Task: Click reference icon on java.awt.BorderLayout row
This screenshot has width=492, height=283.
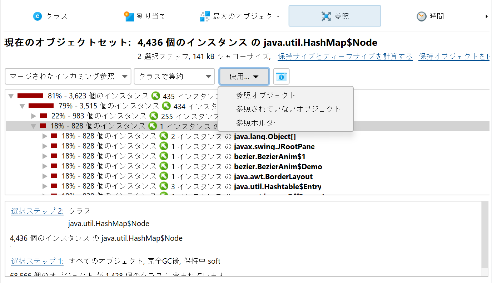Action: click(164, 176)
